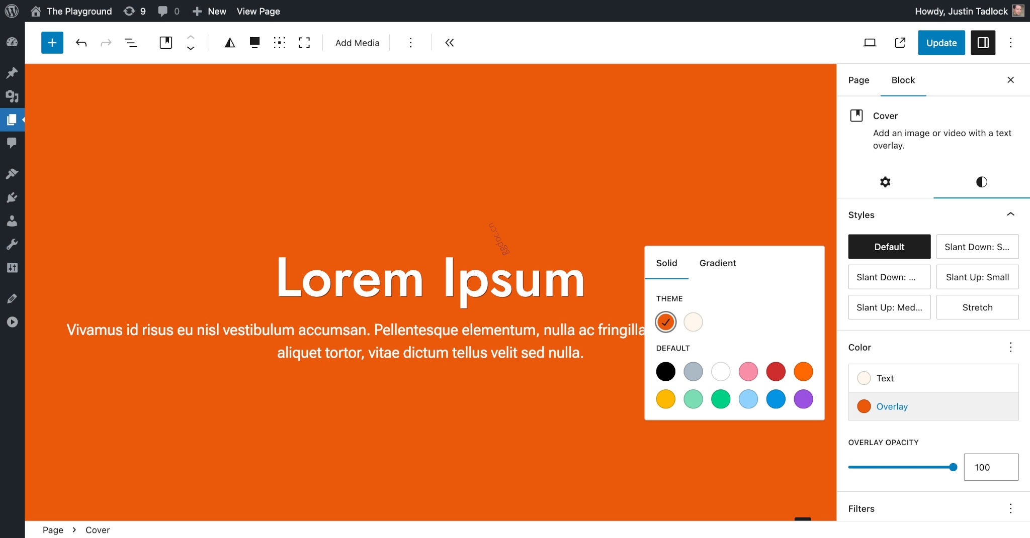Click the Cover block type icon in toolbar
Screen dimensions: 1030x538
click(165, 43)
